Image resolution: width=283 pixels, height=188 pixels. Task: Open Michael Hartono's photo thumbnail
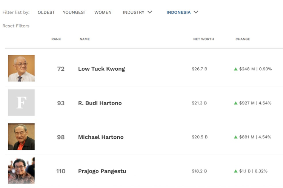(21, 136)
